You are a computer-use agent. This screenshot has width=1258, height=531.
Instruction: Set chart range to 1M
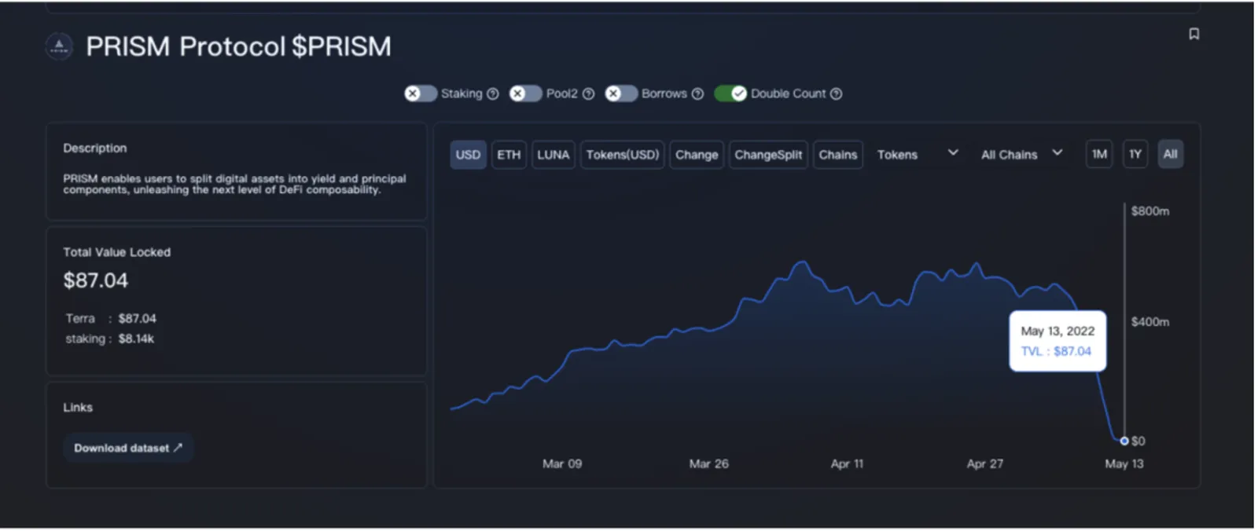[1099, 154]
